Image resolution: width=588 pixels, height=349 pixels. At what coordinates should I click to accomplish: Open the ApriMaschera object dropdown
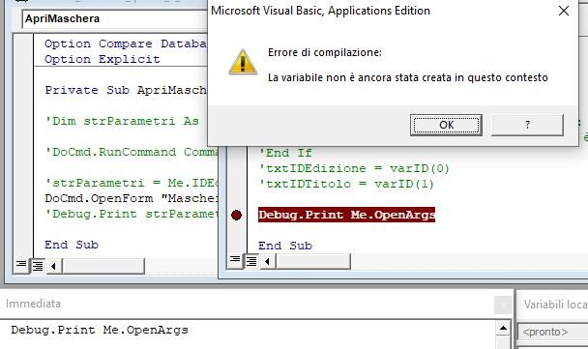114,18
